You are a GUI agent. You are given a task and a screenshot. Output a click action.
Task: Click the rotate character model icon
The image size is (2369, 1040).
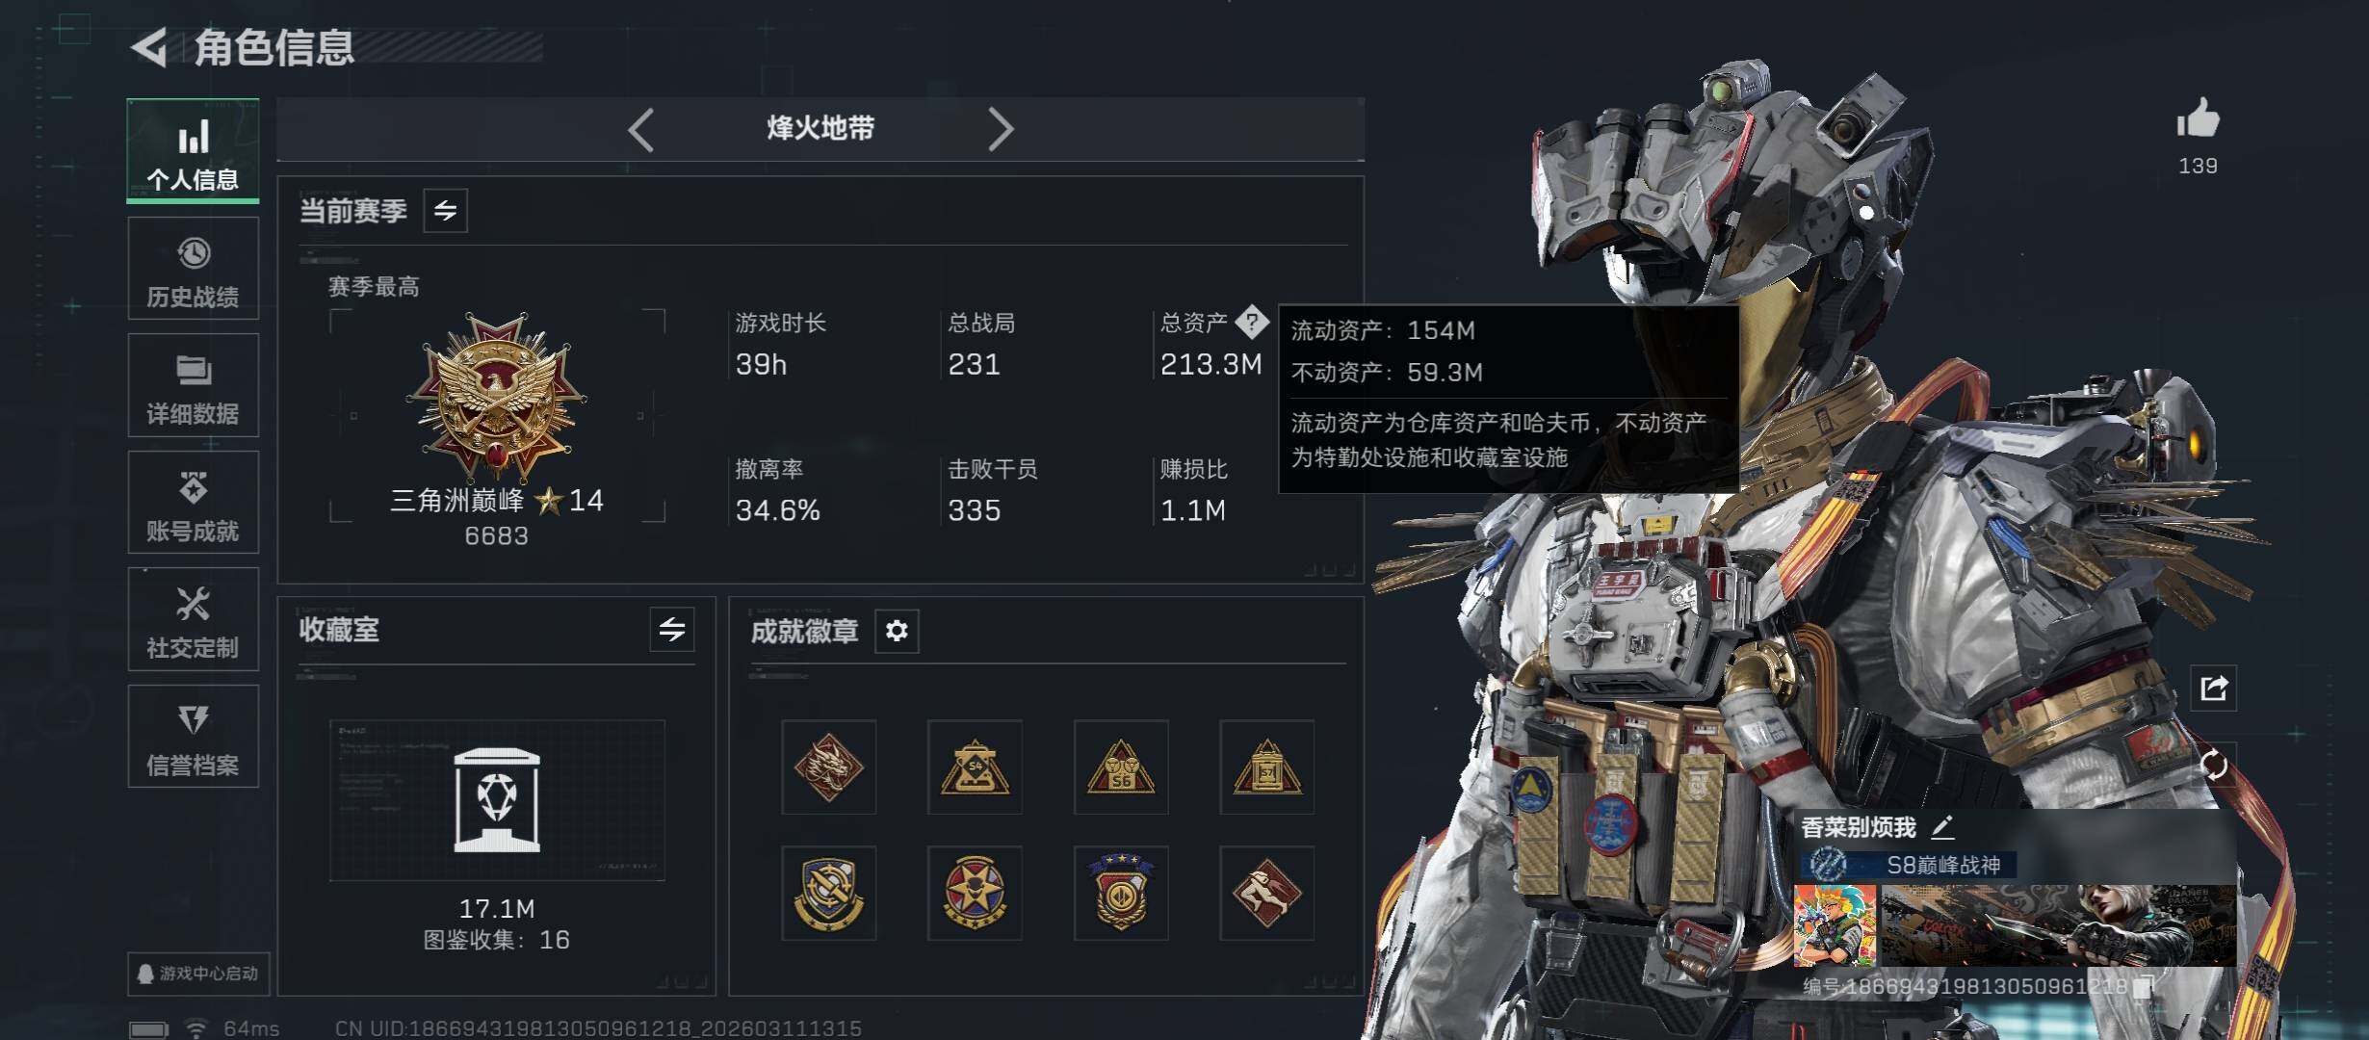2213,765
